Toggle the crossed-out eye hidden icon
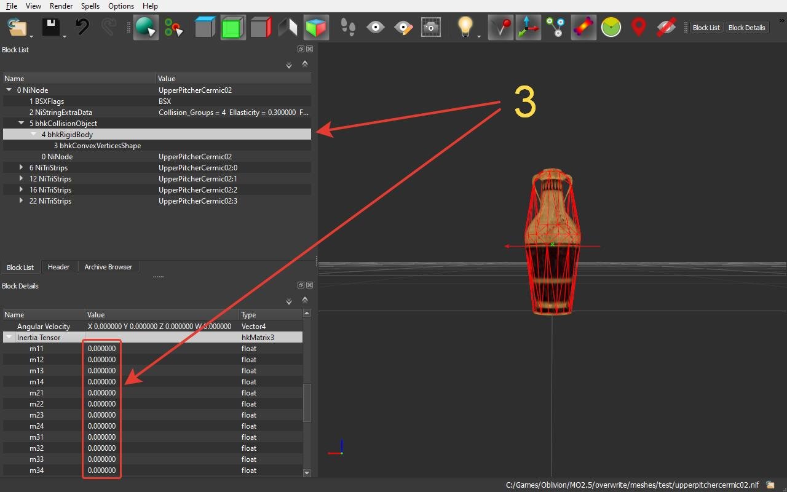This screenshot has width=787, height=492. tap(666, 28)
